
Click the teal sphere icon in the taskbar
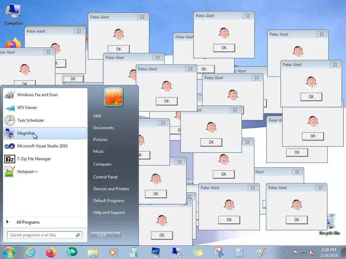(x=72, y=252)
